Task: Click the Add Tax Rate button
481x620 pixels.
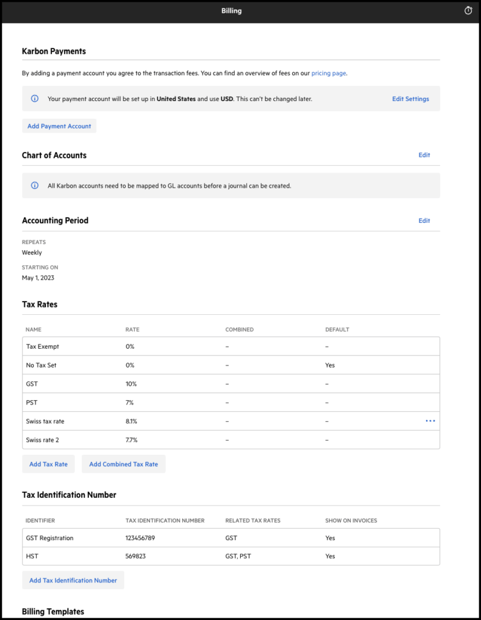Action: point(48,464)
